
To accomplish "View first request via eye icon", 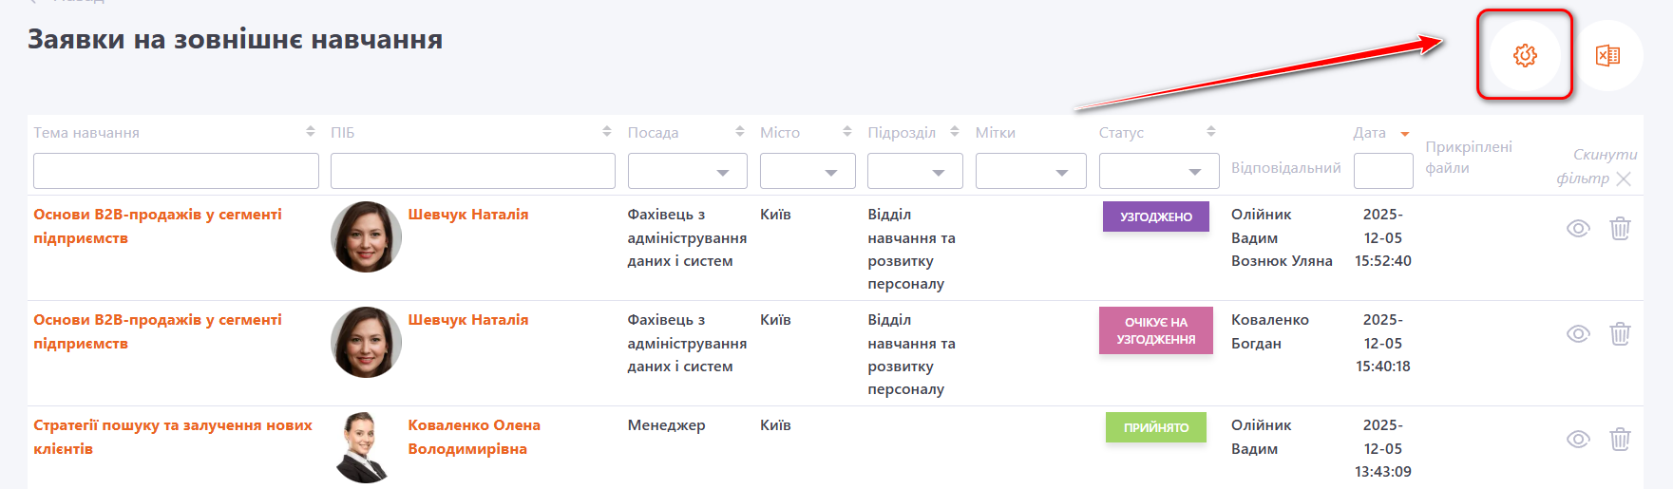I will click(x=1578, y=228).
